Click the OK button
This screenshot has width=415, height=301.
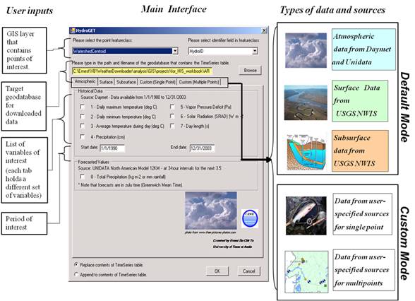(217, 271)
